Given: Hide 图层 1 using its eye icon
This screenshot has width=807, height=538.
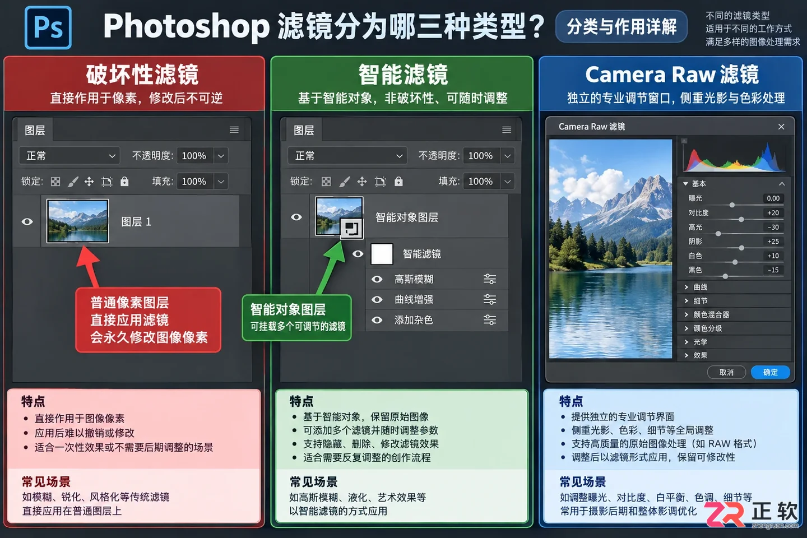Looking at the screenshot, I should [x=27, y=222].
